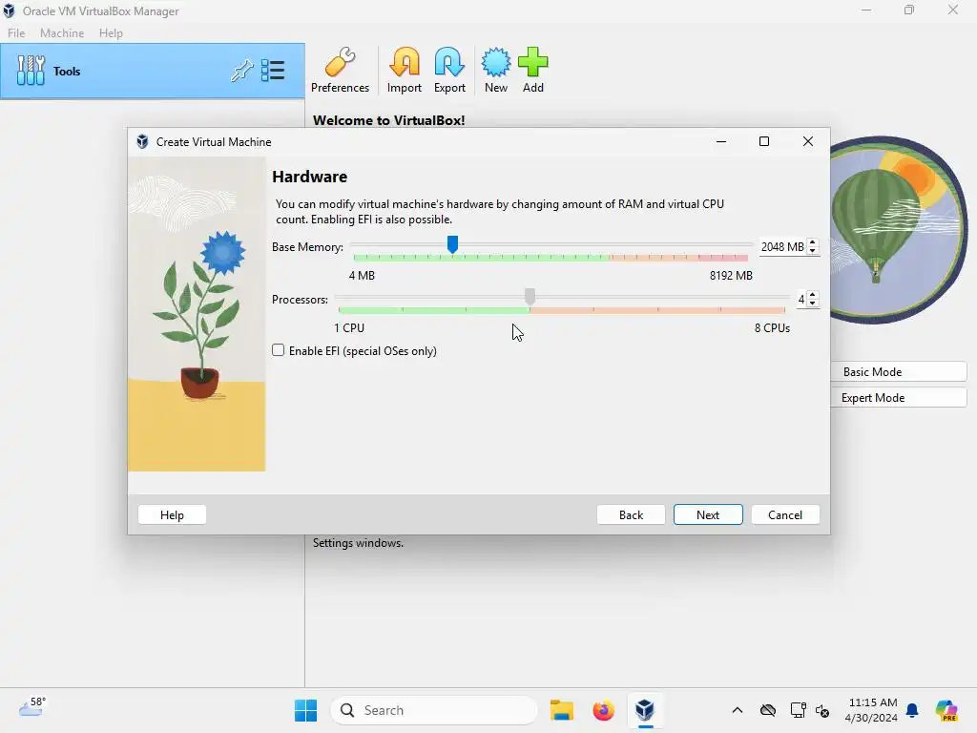
Task: Click the display/network tray icon
Action: 798,710
